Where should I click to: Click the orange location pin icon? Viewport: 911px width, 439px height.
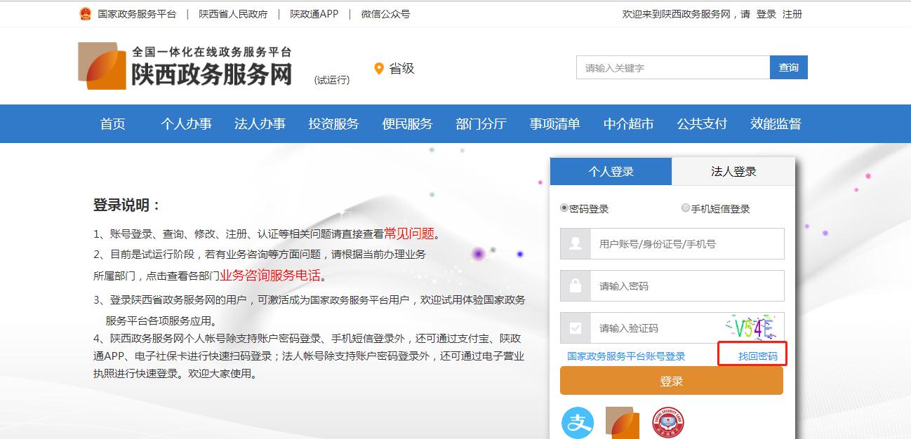[x=379, y=69]
